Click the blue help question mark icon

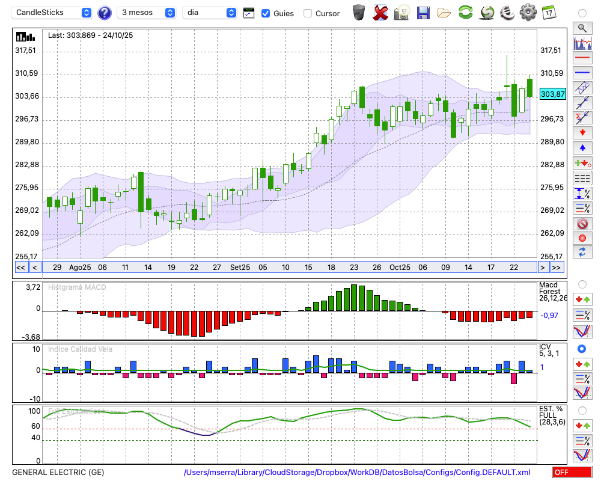point(104,13)
